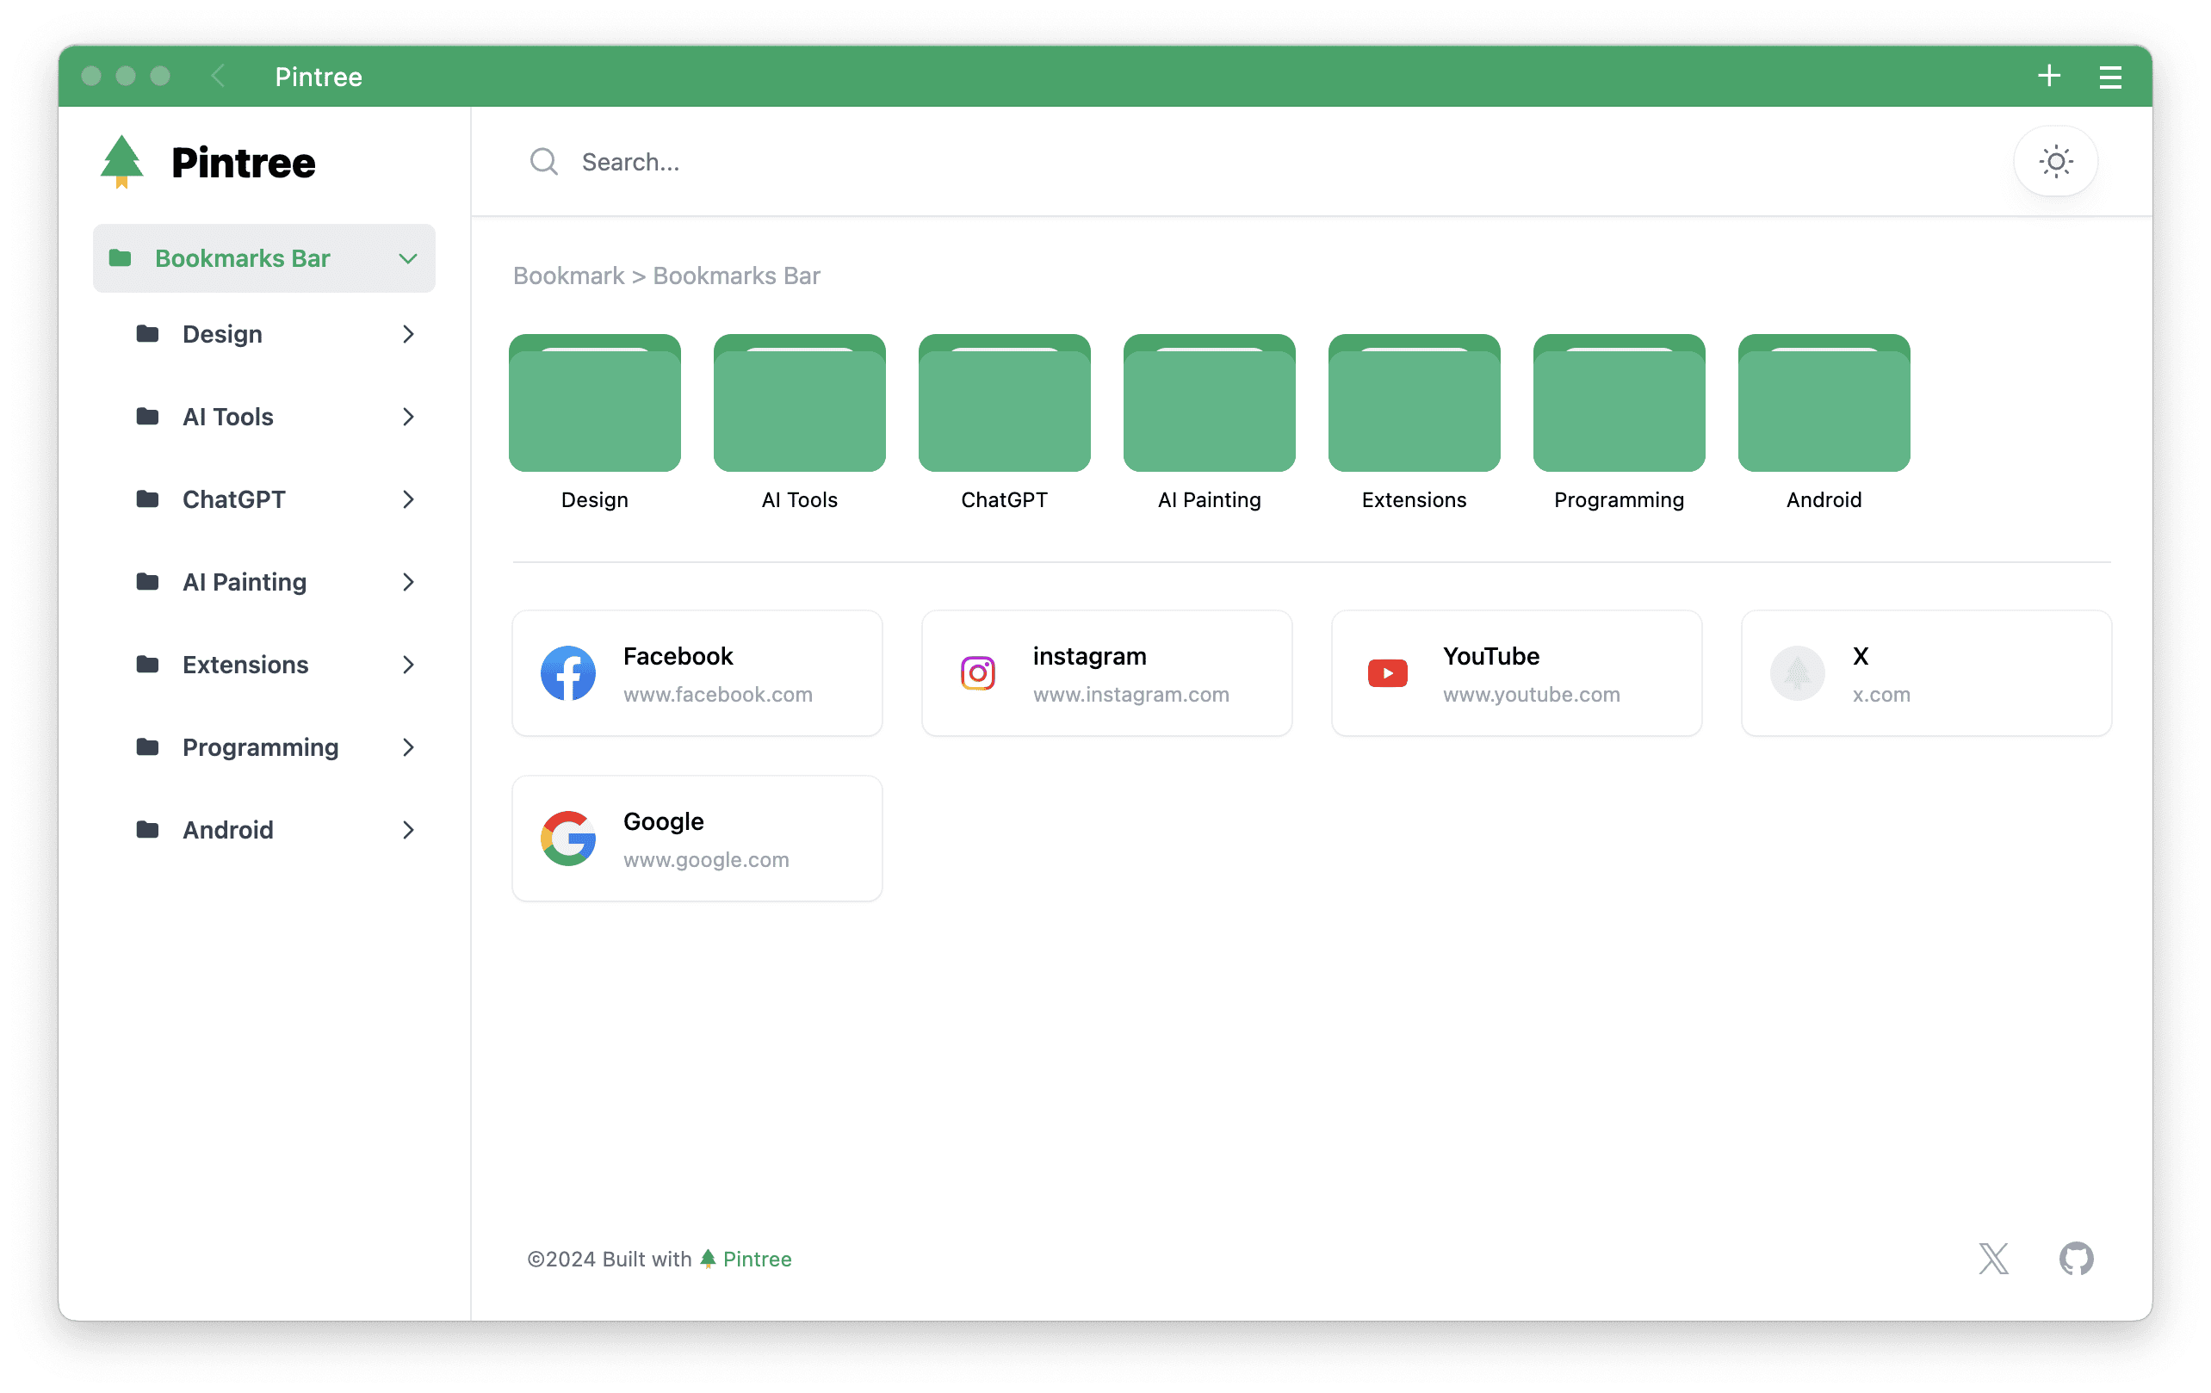Click the plus icon in title bar
Viewport: 2211px width, 1393px height.
pos(2048,77)
